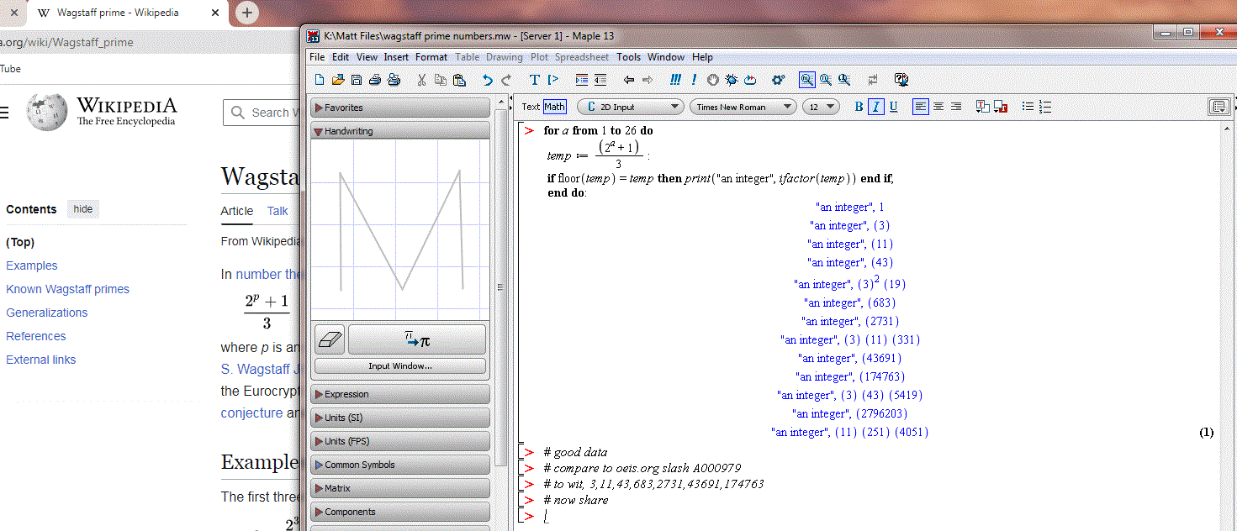This screenshot has width=1237, height=531.
Task: Open the gear settings icon in Maple
Action: pos(779,80)
